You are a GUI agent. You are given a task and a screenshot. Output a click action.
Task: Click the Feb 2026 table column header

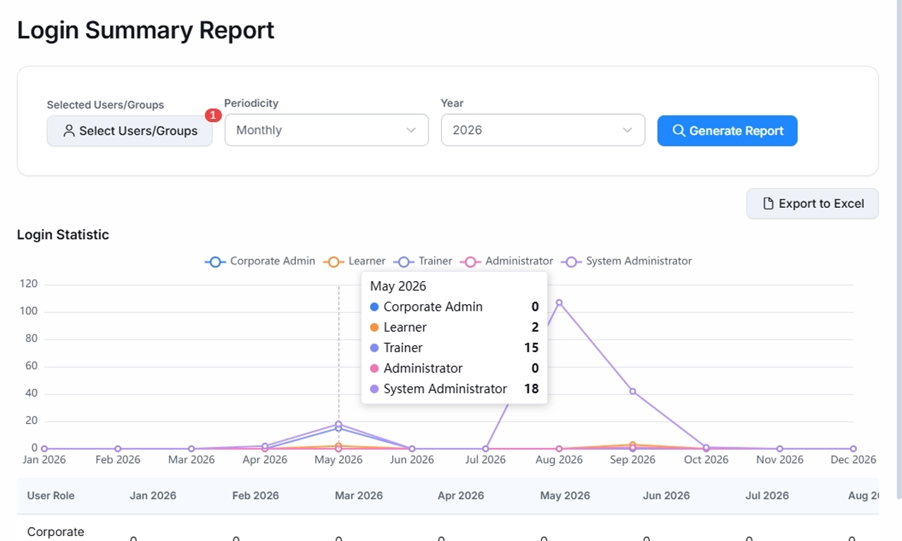pos(256,496)
